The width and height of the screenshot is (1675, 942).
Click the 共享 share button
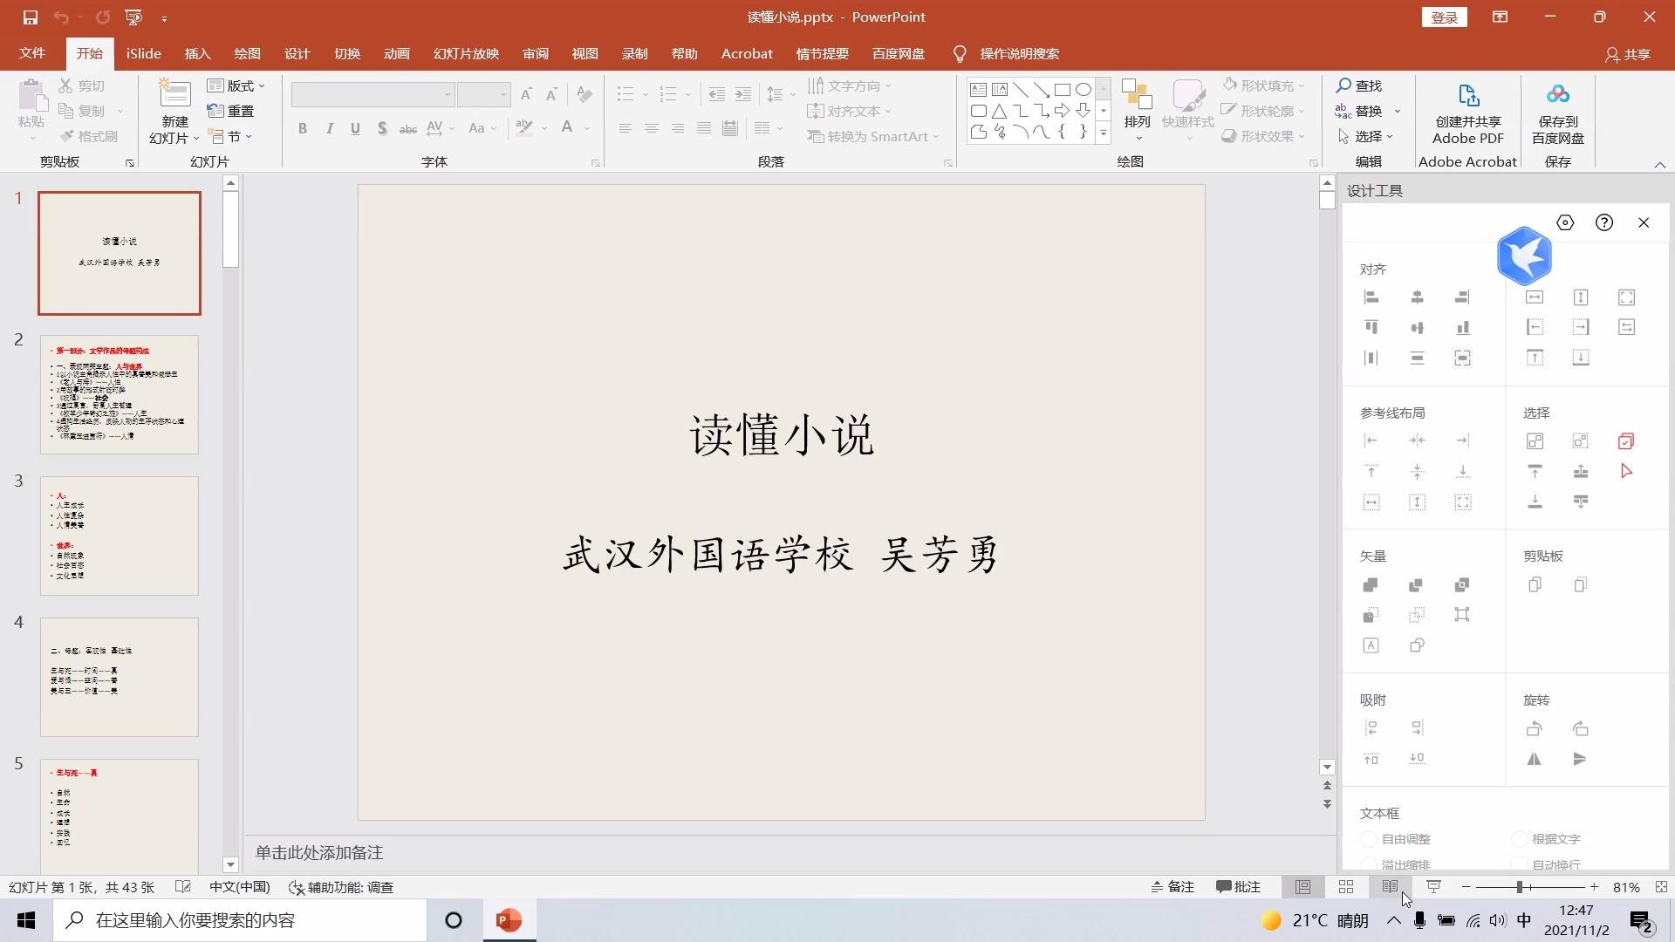click(1628, 54)
